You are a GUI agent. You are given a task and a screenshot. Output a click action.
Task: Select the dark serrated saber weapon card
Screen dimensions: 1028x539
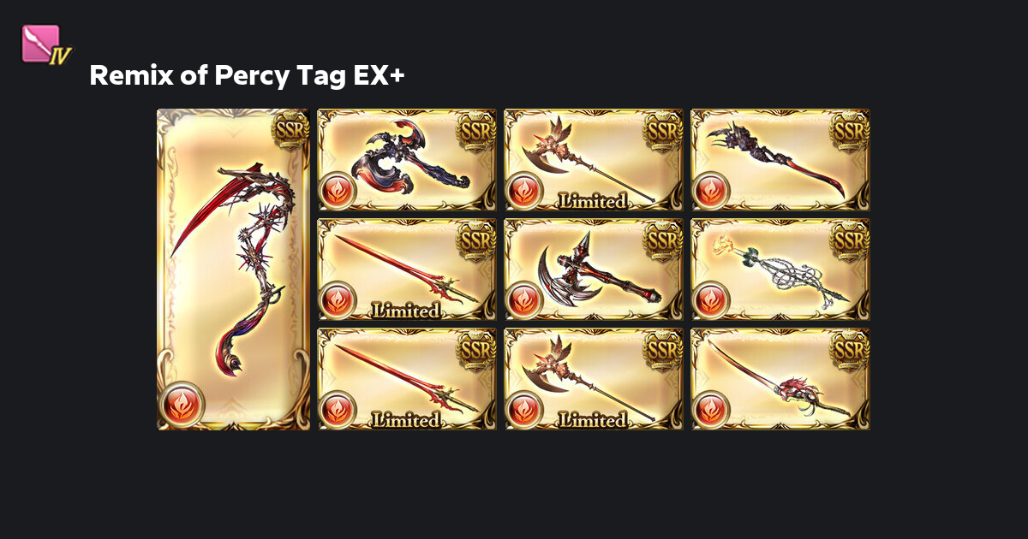tap(780, 160)
